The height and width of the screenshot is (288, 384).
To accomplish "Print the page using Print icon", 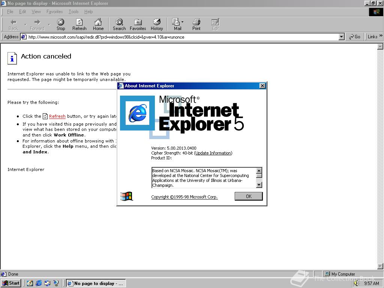I will coord(196,24).
